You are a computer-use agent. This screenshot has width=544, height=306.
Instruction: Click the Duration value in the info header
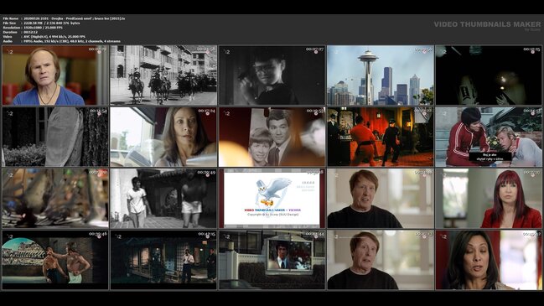point(31,32)
